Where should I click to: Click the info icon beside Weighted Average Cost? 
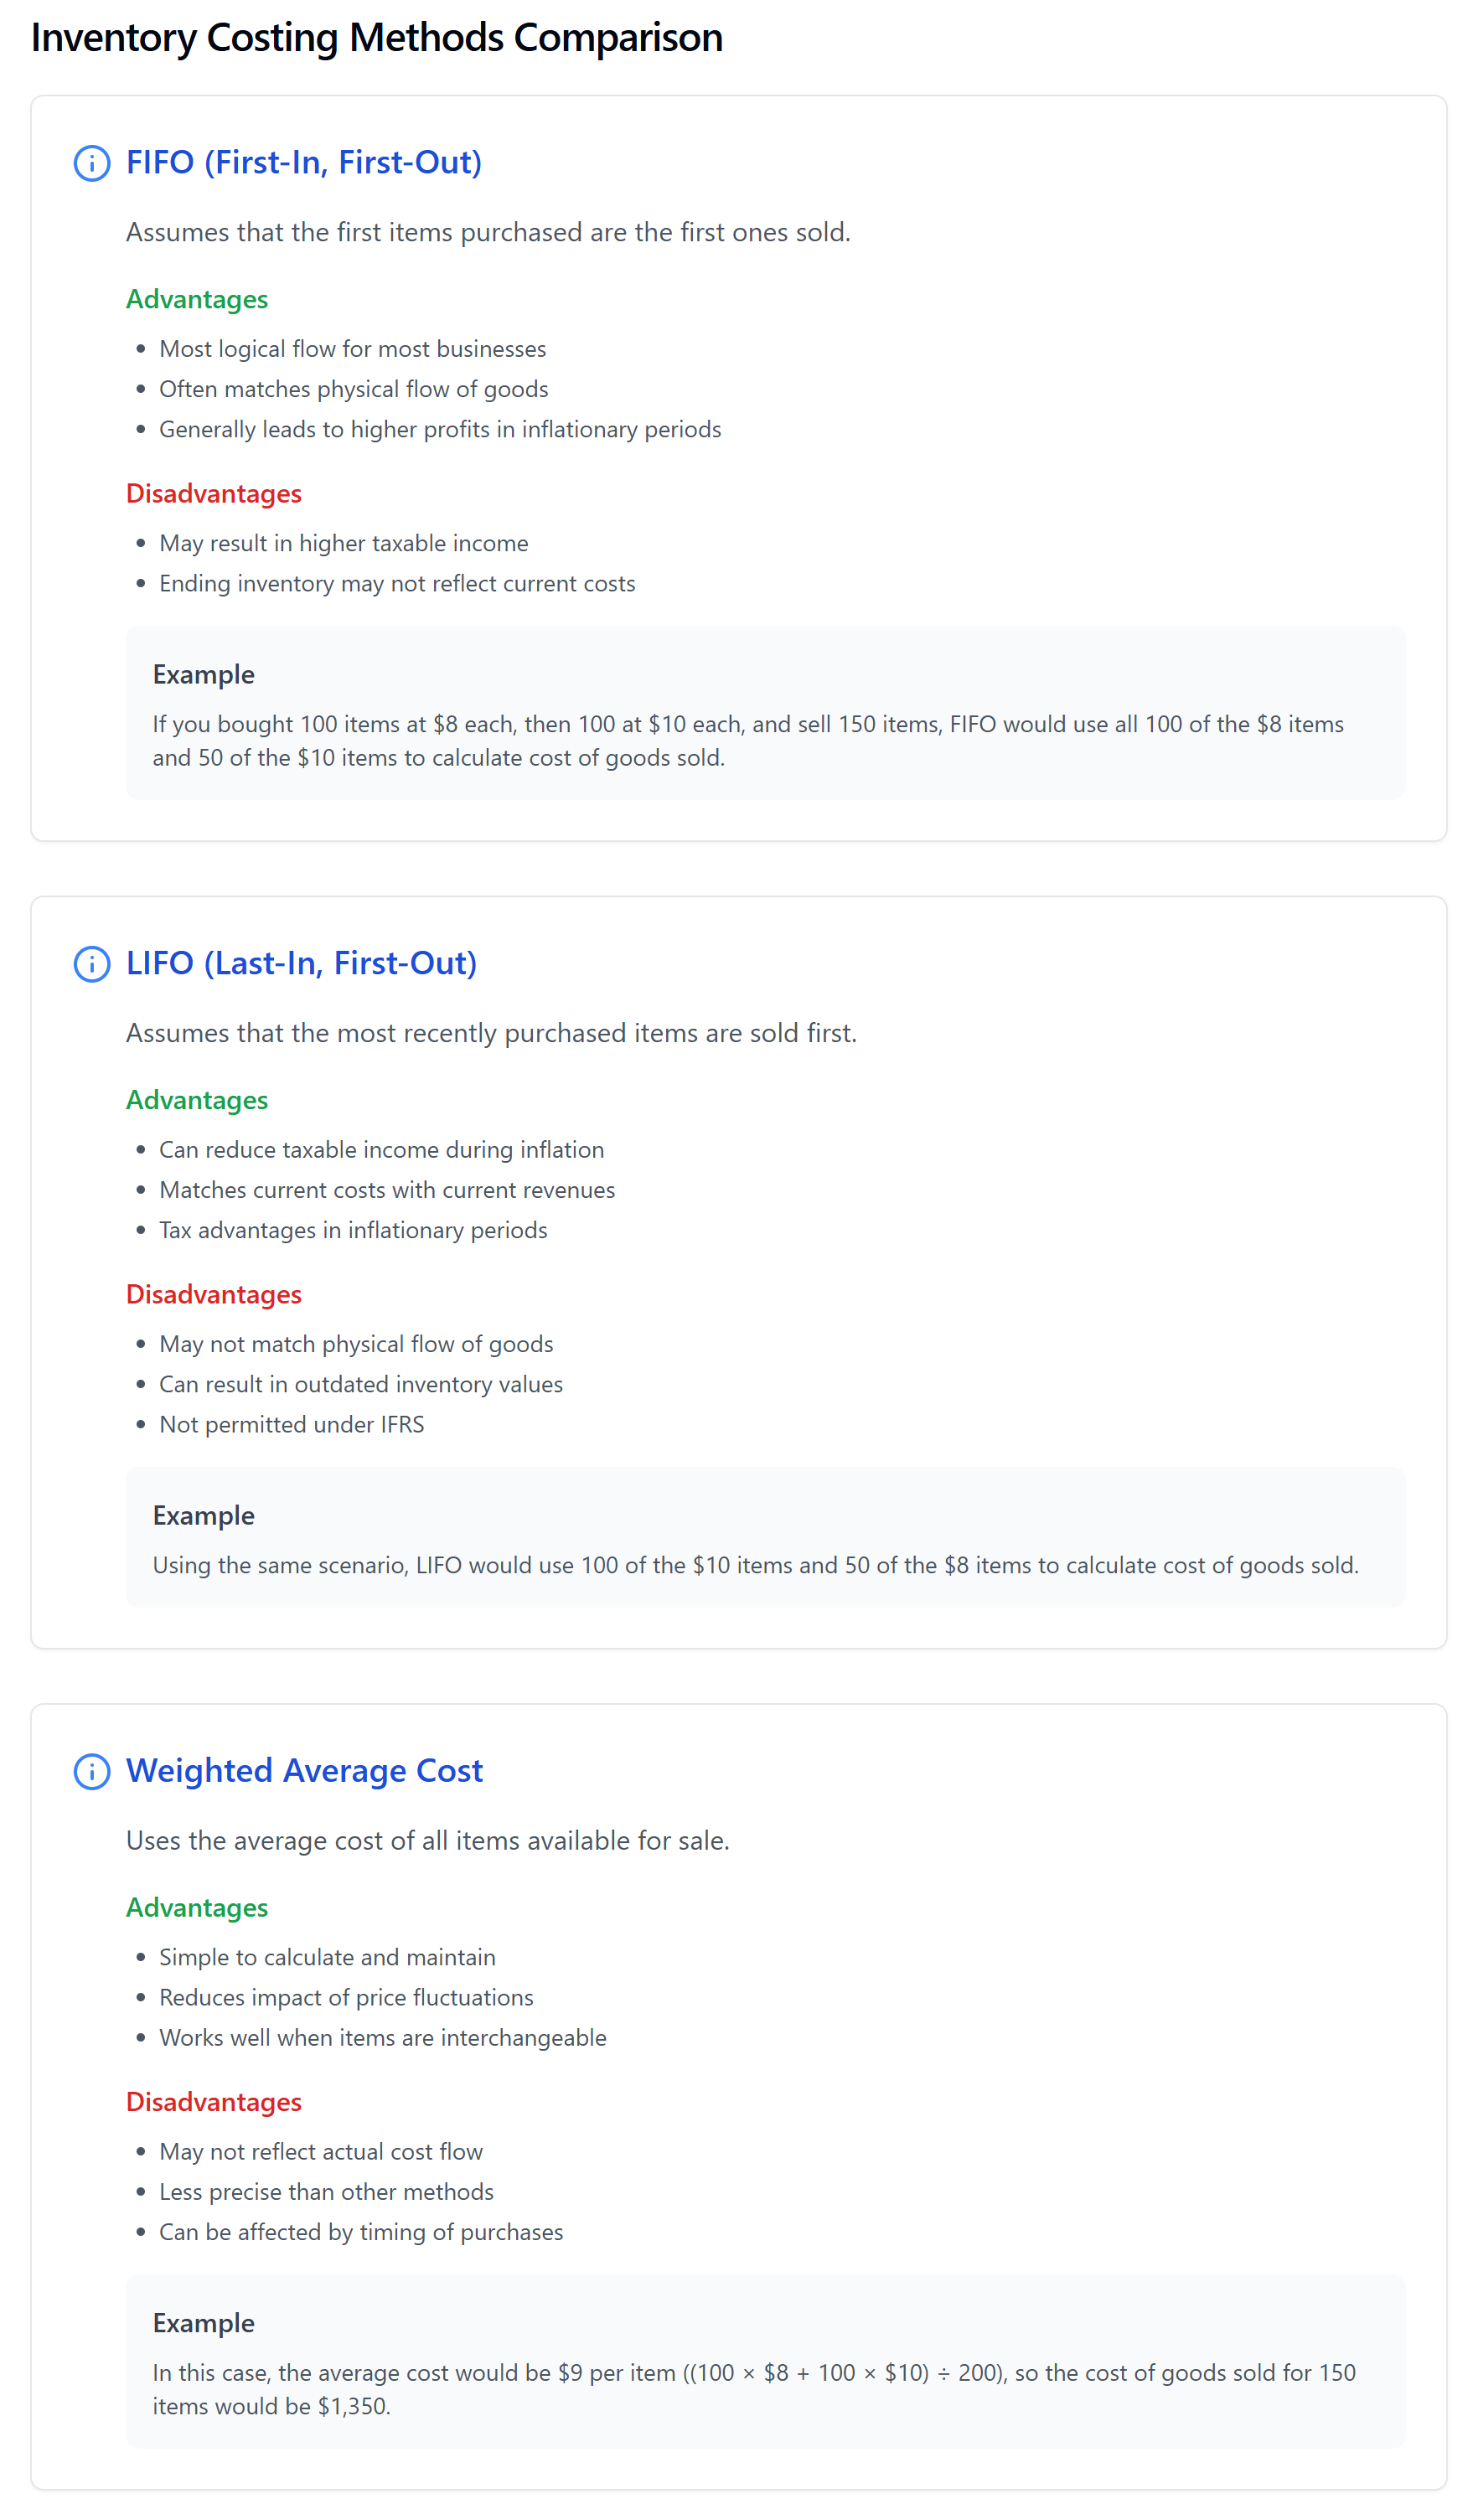pos(91,1771)
